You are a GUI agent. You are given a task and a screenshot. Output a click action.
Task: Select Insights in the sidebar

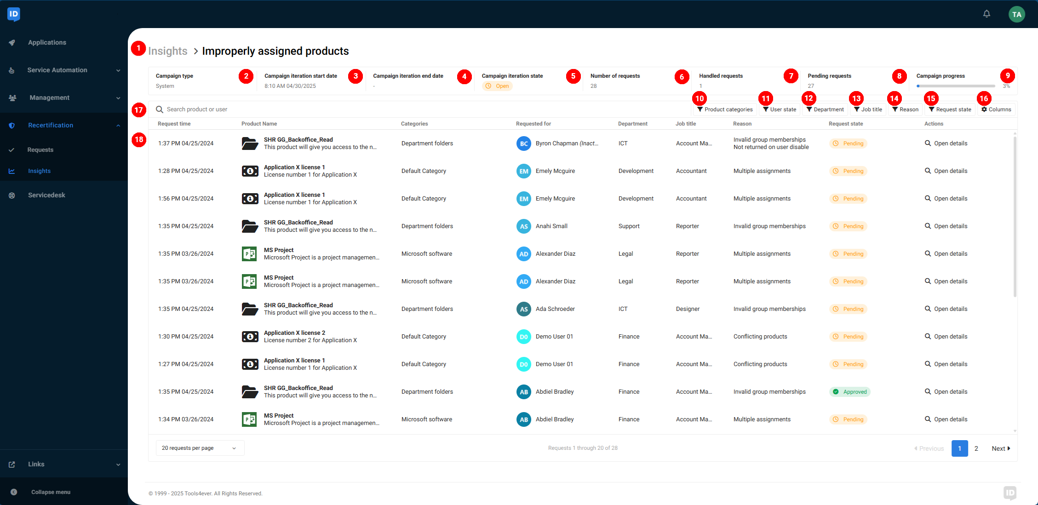39,171
